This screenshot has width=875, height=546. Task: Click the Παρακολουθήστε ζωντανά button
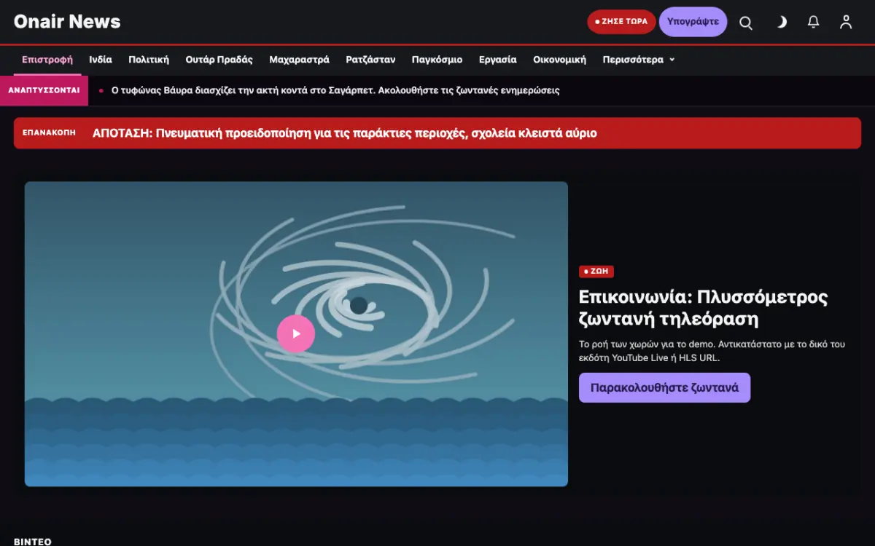(664, 387)
